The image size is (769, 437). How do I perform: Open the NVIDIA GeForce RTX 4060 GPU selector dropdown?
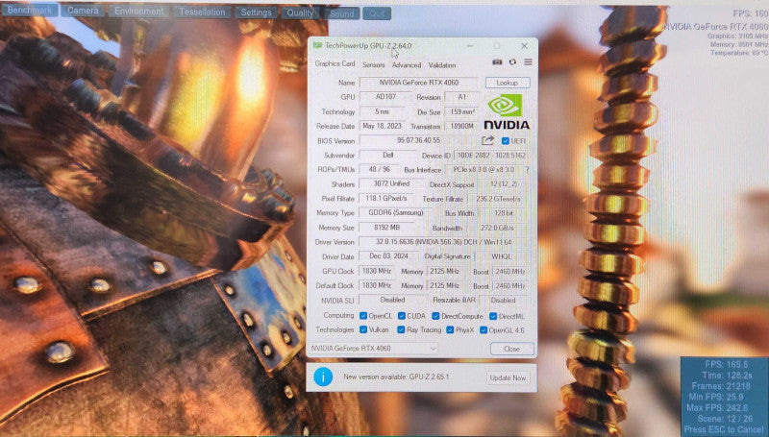click(373, 349)
